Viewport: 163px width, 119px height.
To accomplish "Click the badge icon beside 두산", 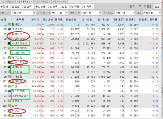I will tap(9, 86).
